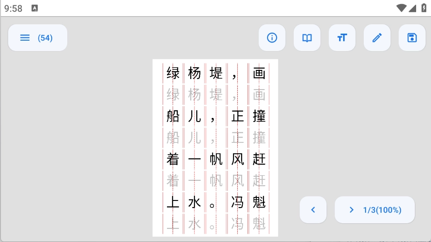Select the black character 帆
The width and height of the screenshot is (431, 242).
(216, 159)
